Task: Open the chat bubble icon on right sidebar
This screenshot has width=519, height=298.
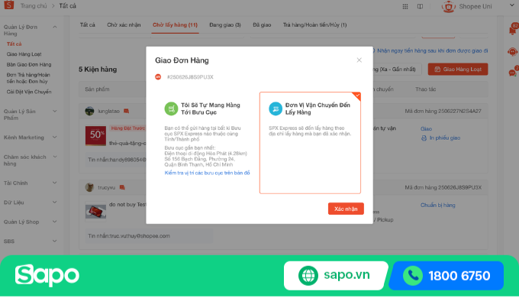Action: [513, 73]
